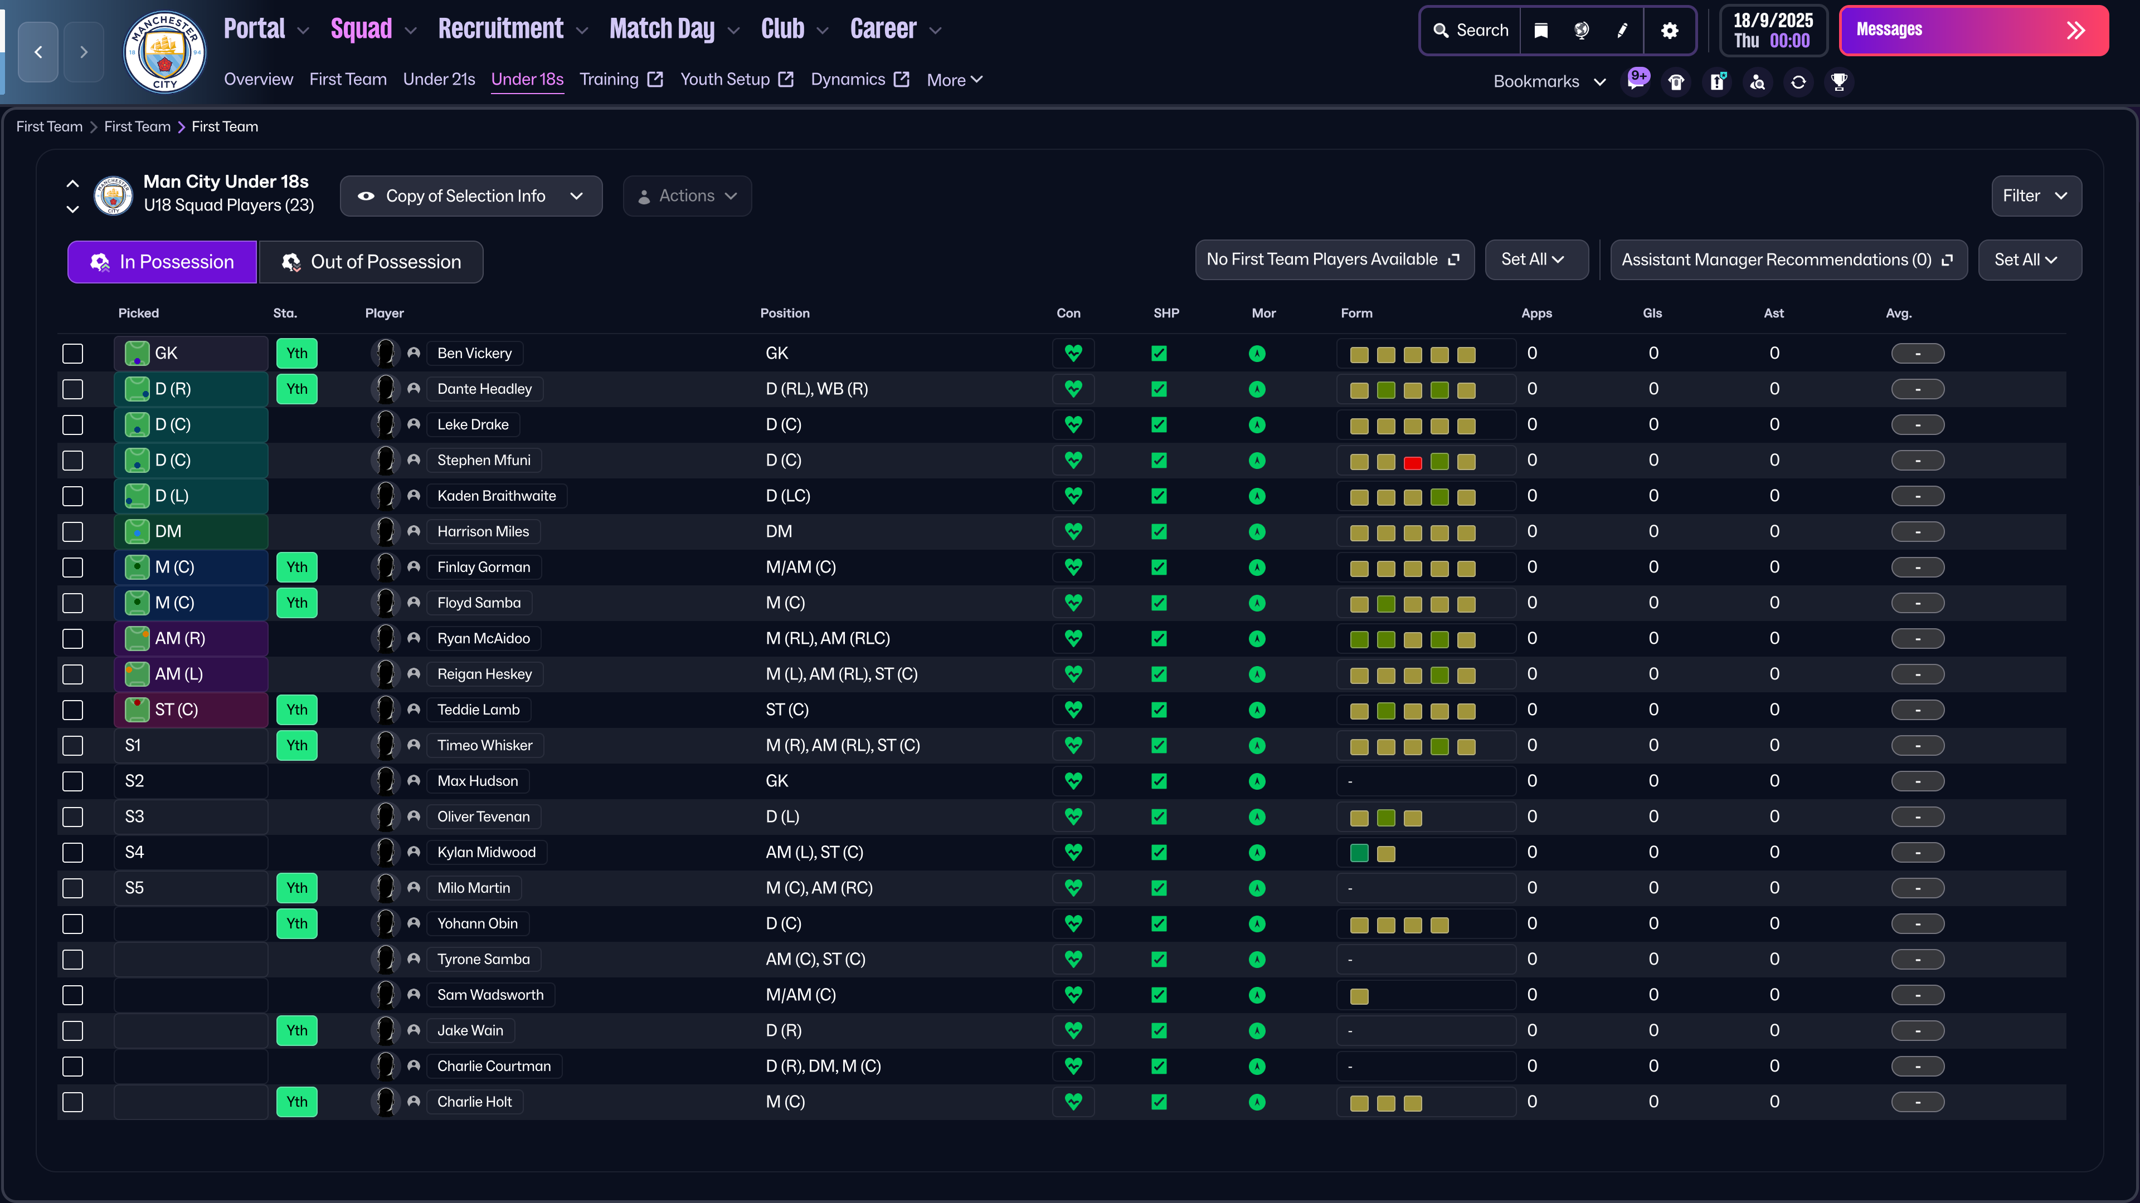The height and width of the screenshot is (1203, 2140).
Task: Open the Filter dropdown
Action: (2035, 196)
